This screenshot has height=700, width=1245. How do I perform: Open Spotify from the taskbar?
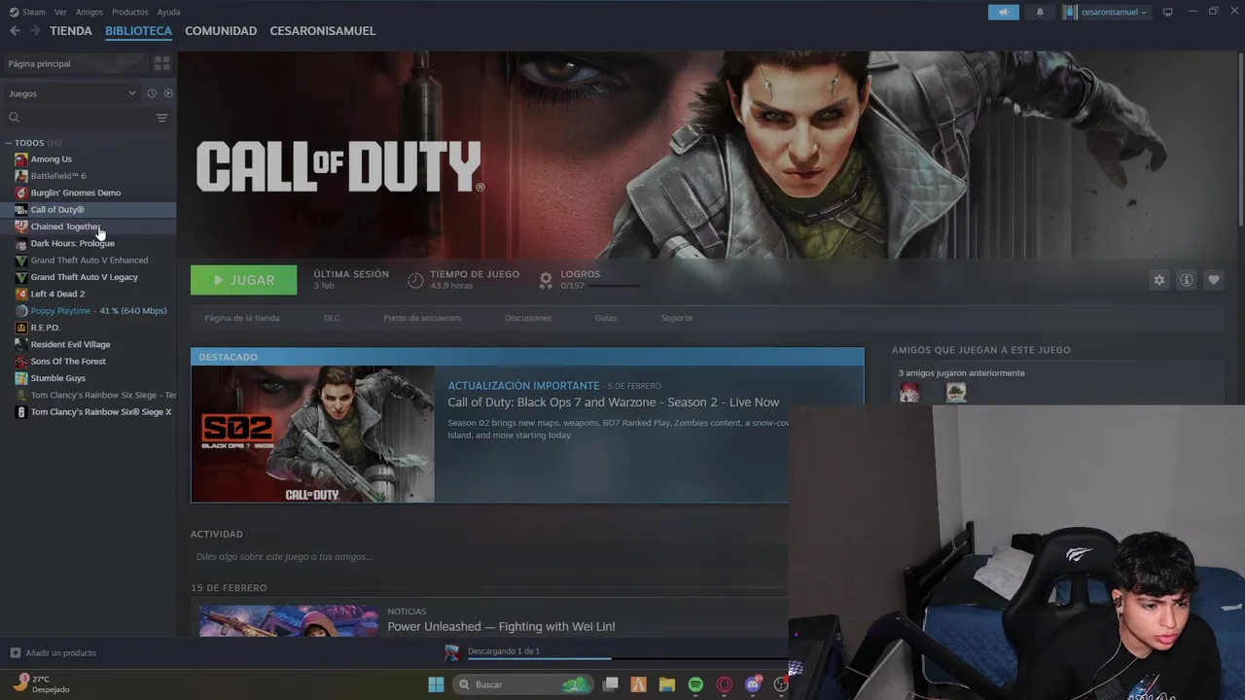pyautogui.click(x=695, y=684)
